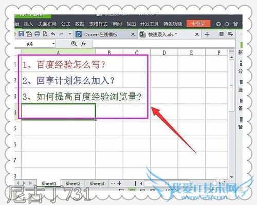Click the 新 sidebar icon at top
The width and height of the screenshot is (257, 205).
(x=241, y=48)
